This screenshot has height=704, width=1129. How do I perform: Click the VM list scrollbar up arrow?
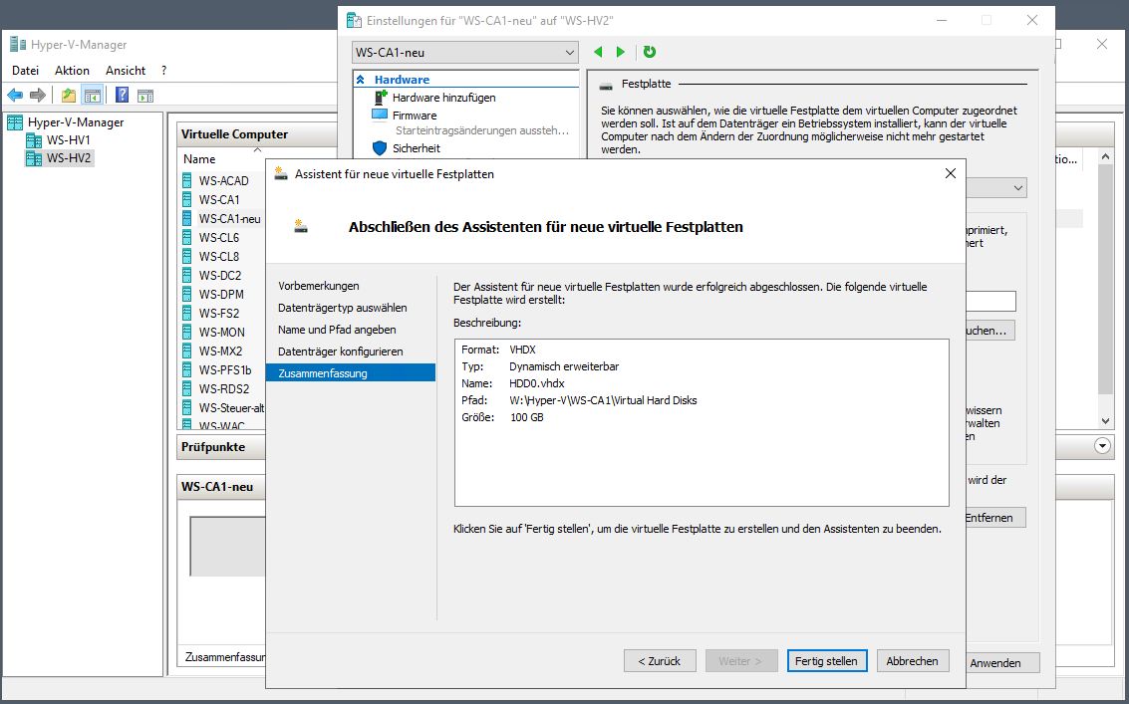click(x=1106, y=156)
